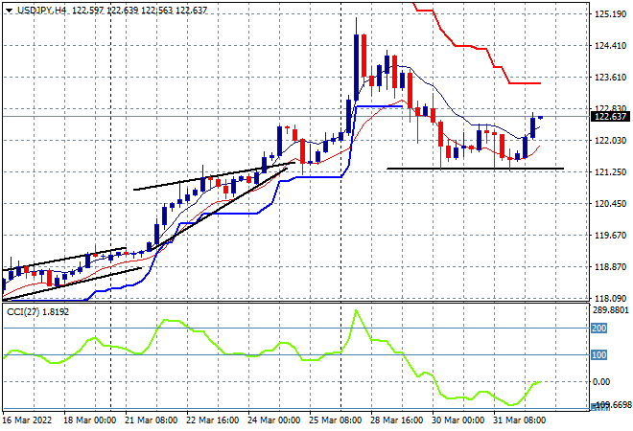Screen dimensions: 633x431
Task: Click the 16 Mar 2022 date label
Action: click(28, 420)
